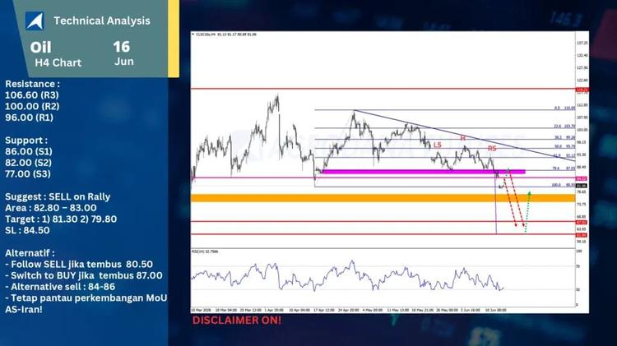Image resolution: width=617 pixels, height=346 pixels.
Task: Click the RS shoulder label on chart
Action: [492, 148]
